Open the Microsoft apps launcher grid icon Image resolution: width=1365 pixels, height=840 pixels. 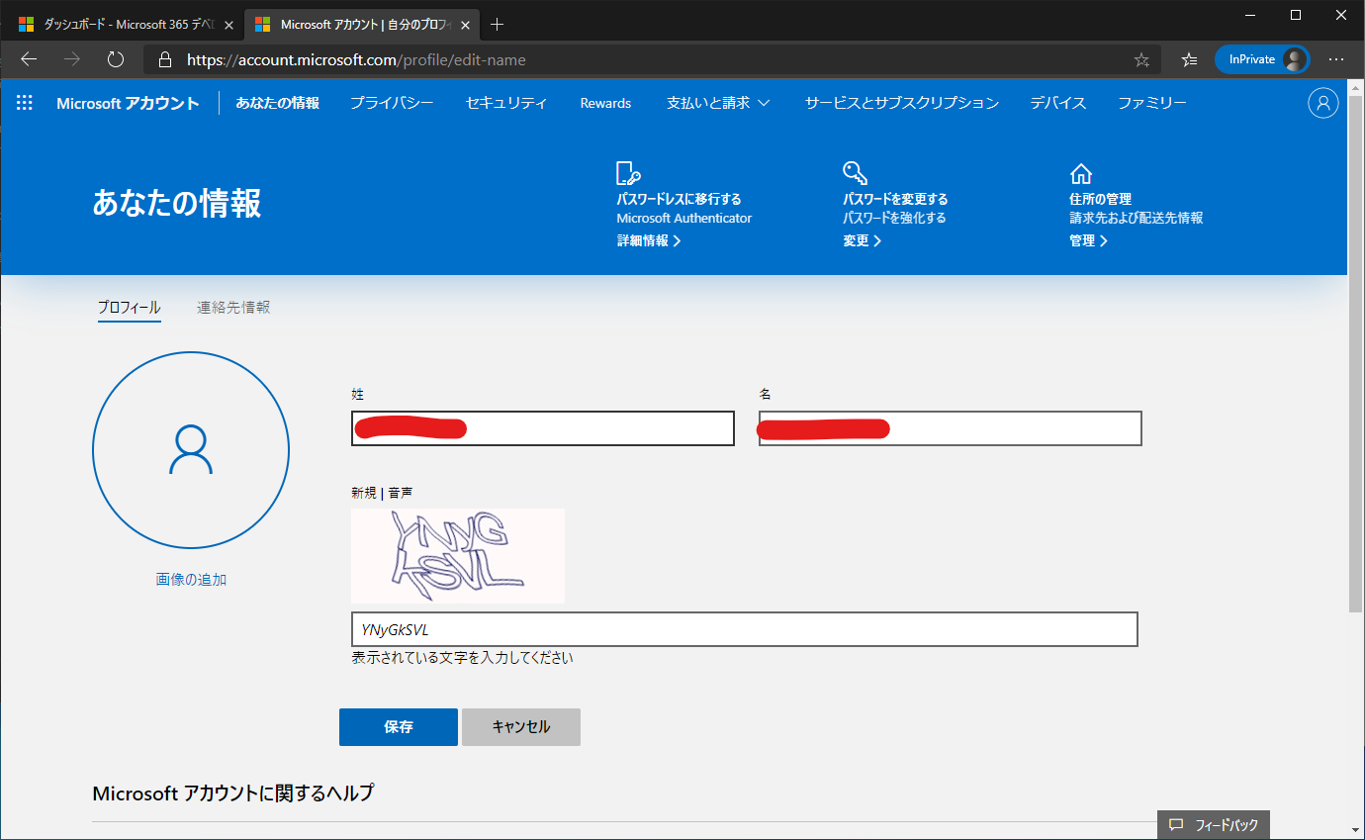point(25,103)
